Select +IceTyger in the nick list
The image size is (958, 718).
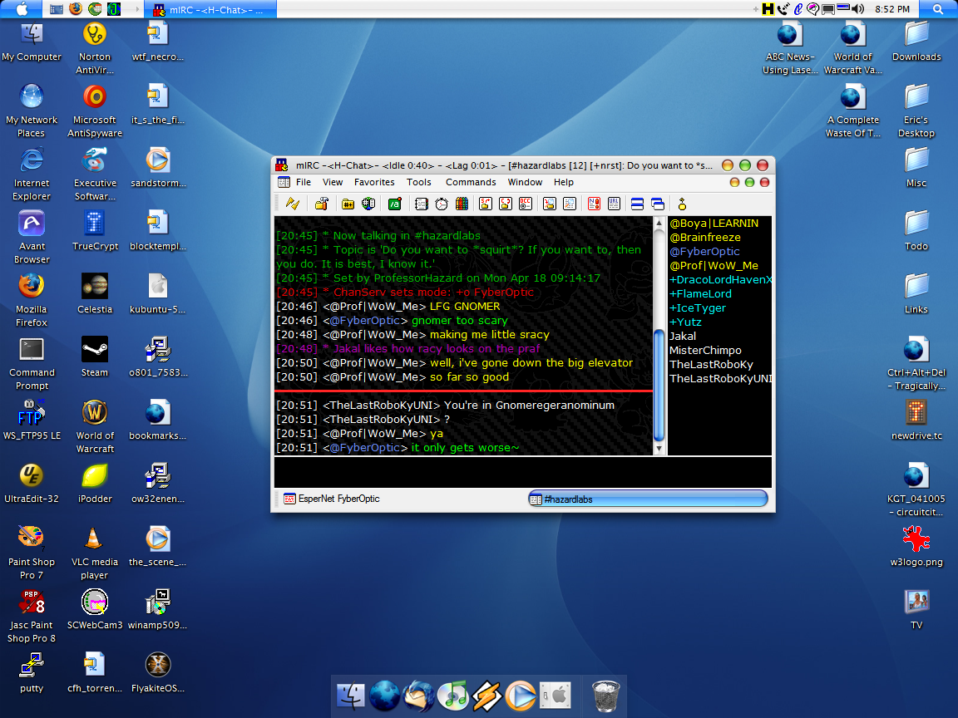(x=697, y=307)
